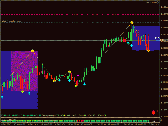Screen dimensions: 168x126
Task: Click the 1.53555 price scale label
Action: (x=164, y=48)
